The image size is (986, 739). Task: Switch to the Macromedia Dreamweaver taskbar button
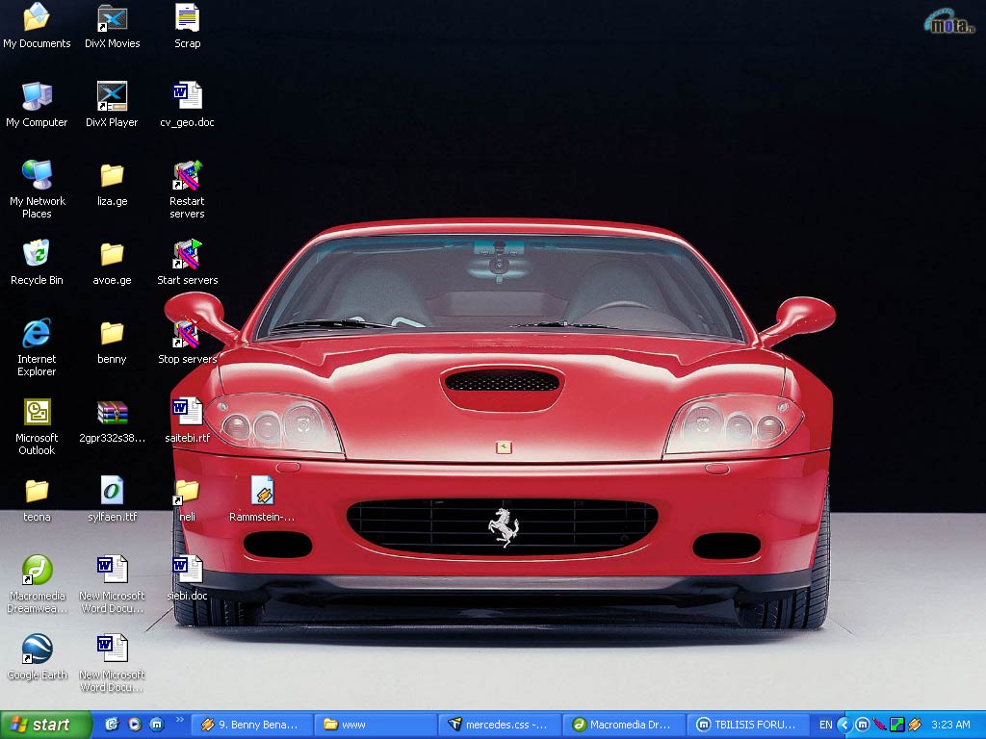coord(623,725)
